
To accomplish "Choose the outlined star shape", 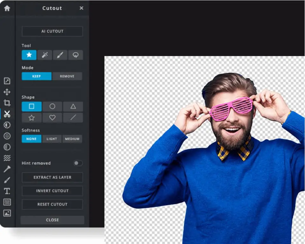I will pos(31,118).
